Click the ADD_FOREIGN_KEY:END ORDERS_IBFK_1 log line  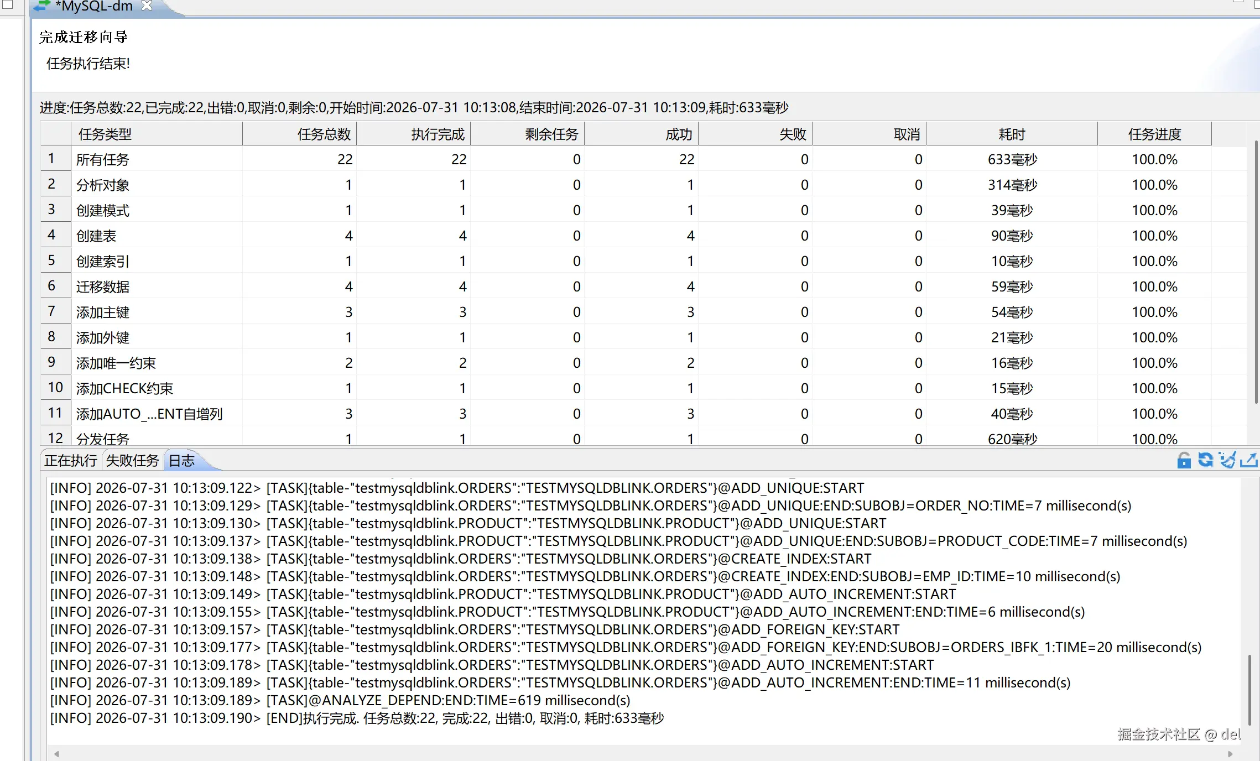[626, 647]
